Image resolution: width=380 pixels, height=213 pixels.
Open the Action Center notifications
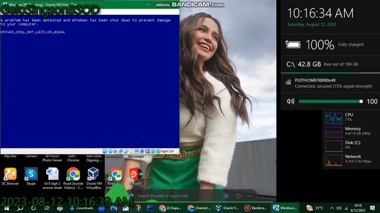coord(372,208)
